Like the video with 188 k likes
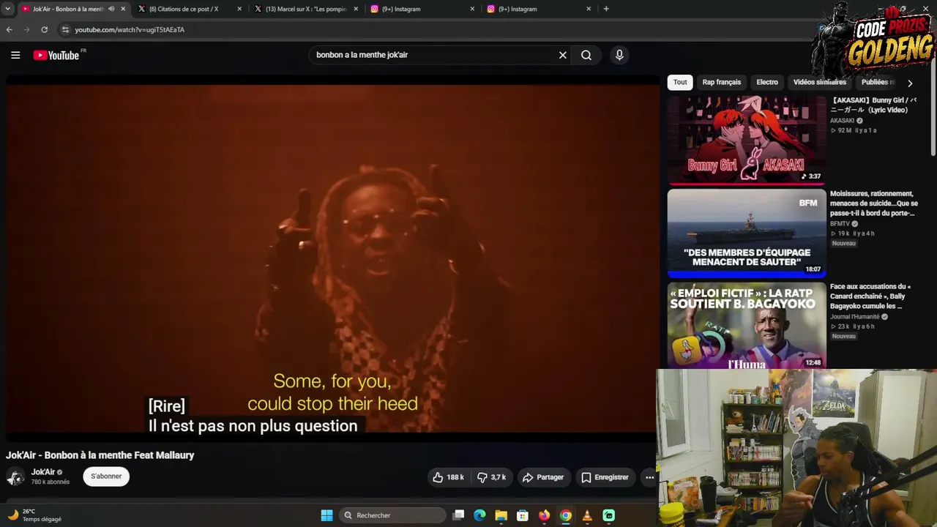 [x=448, y=477]
